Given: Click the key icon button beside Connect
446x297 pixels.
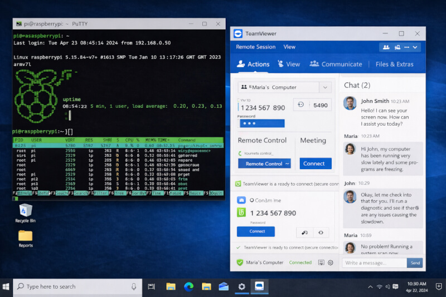Looking at the screenshot, I should (304, 232).
